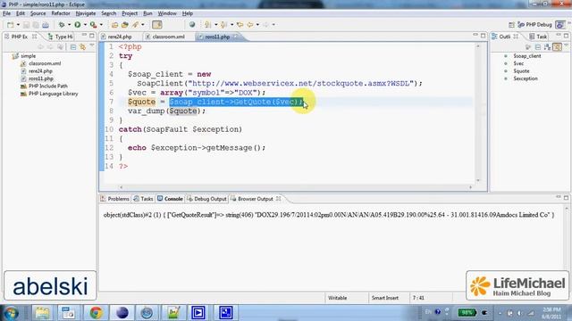Open the Next Annotation dropdown arrow
The height and width of the screenshot is (321, 572).
pyautogui.click(x=215, y=25)
